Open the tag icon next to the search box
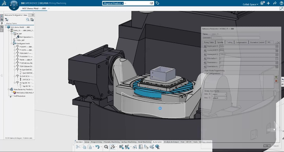Screen dimensions: 284x152 [157, 3]
